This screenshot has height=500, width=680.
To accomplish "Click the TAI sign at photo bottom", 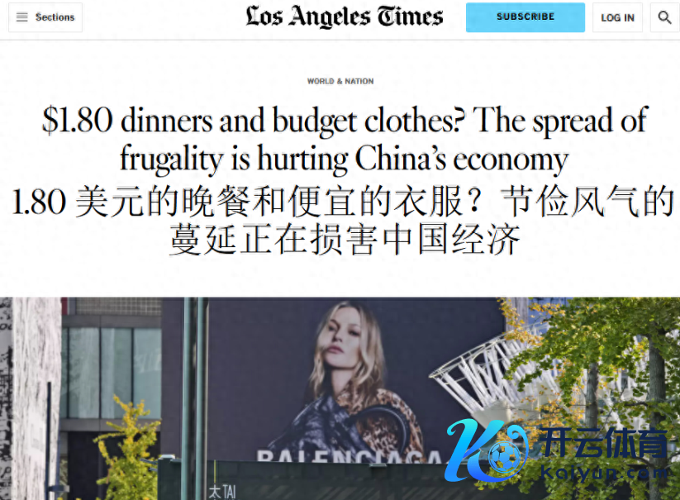I will [x=222, y=492].
